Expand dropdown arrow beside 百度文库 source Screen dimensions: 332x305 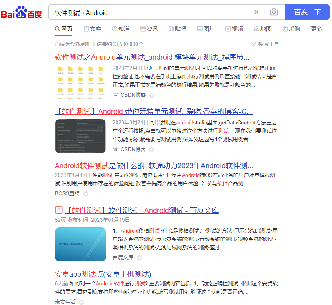(139, 258)
